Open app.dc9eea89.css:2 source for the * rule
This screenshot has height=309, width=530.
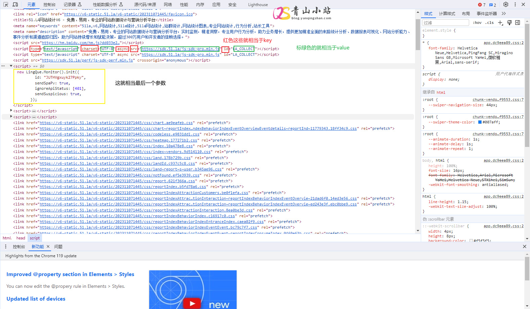coord(503,43)
